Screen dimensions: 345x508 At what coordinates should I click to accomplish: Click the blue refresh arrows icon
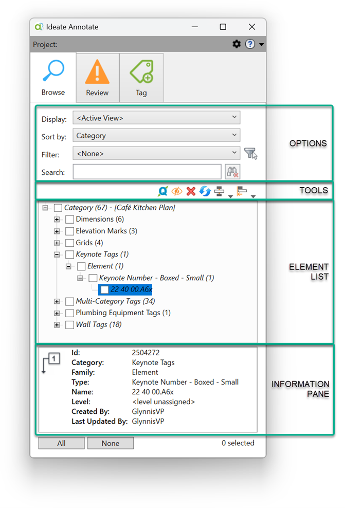click(205, 191)
